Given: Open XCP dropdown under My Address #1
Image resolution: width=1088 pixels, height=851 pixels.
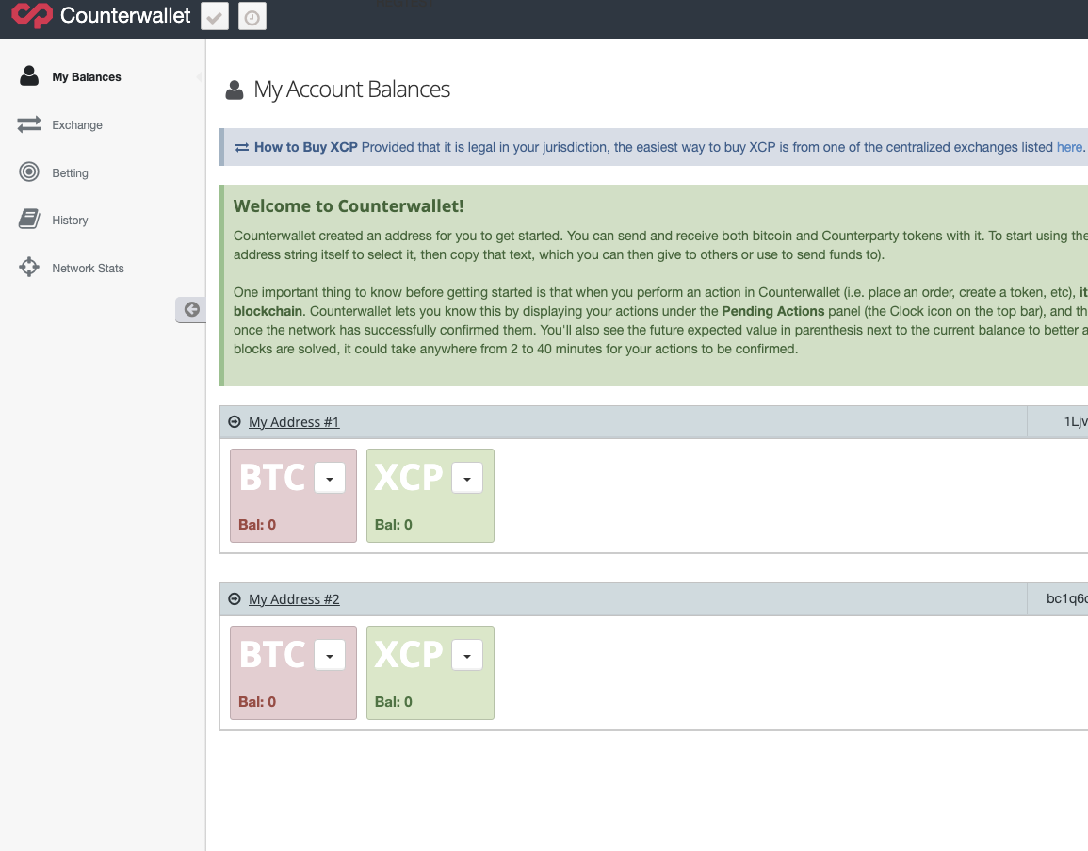Looking at the screenshot, I should [x=467, y=478].
